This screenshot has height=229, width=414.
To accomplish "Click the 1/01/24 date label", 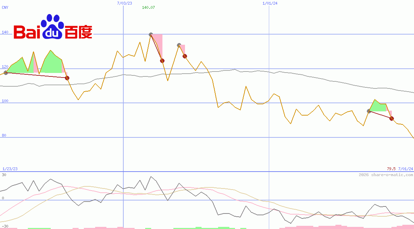I will pos(270,3).
